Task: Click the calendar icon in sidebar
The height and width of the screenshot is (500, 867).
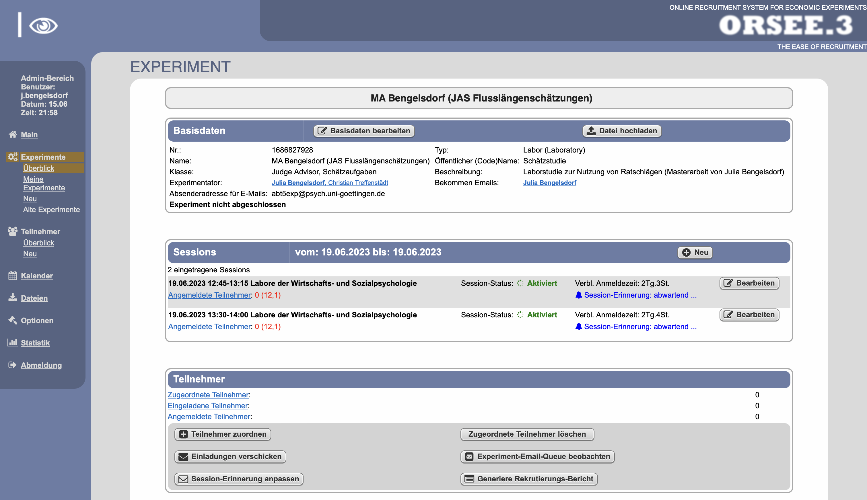Action: tap(13, 276)
